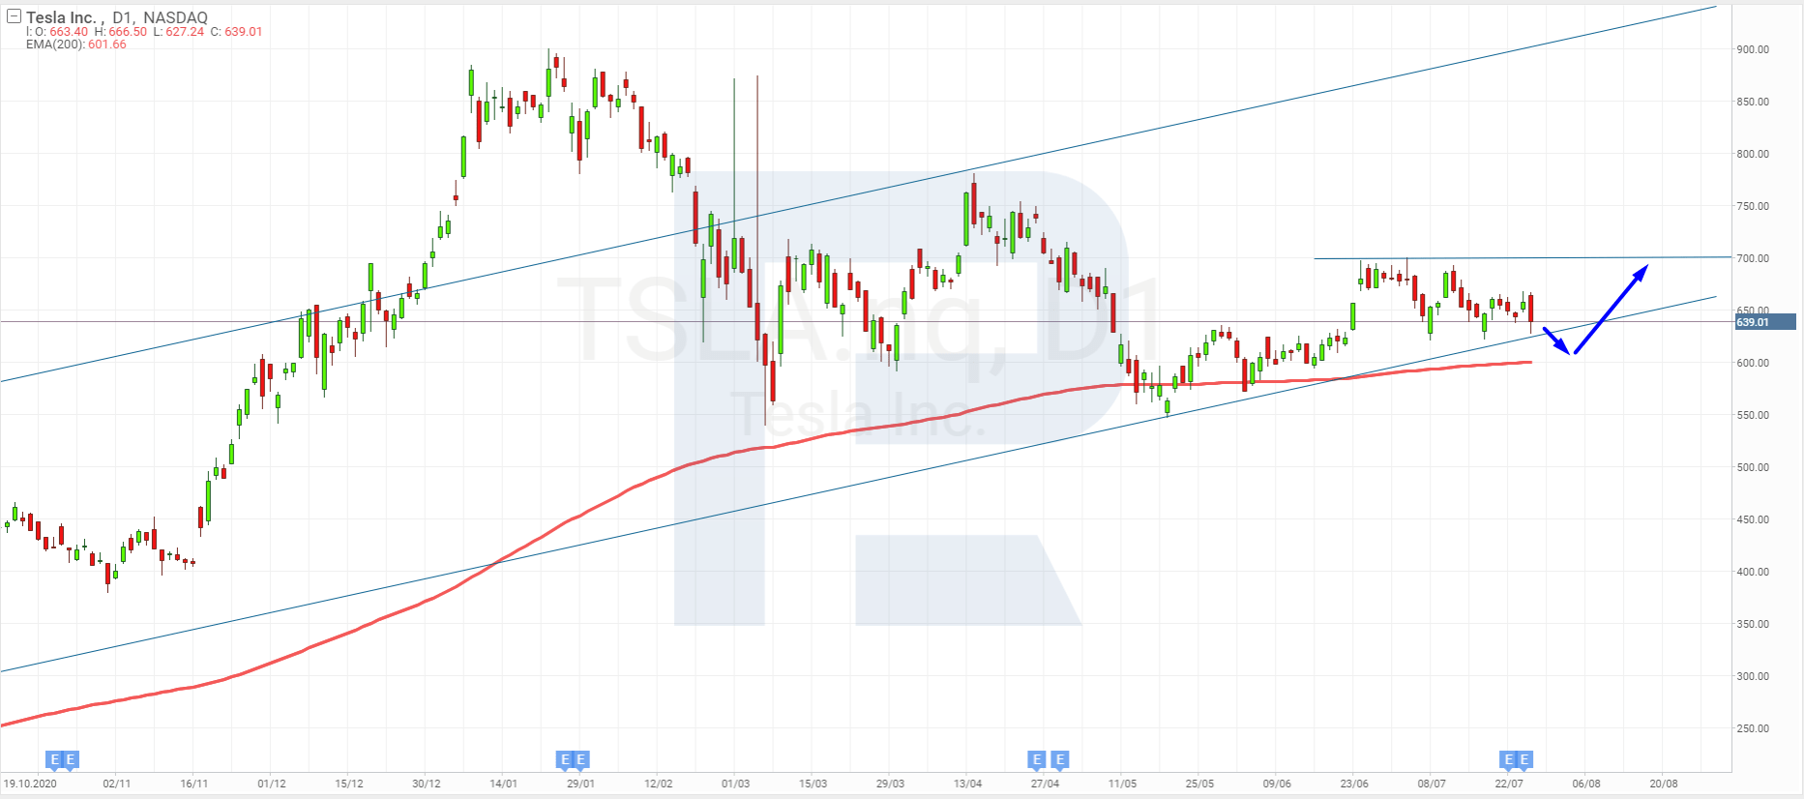
Task: Click the 19.10.2020 date label
Action: 30,784
